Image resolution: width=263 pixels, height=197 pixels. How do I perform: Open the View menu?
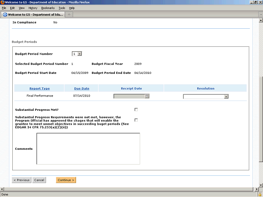(x=21, y=8)
